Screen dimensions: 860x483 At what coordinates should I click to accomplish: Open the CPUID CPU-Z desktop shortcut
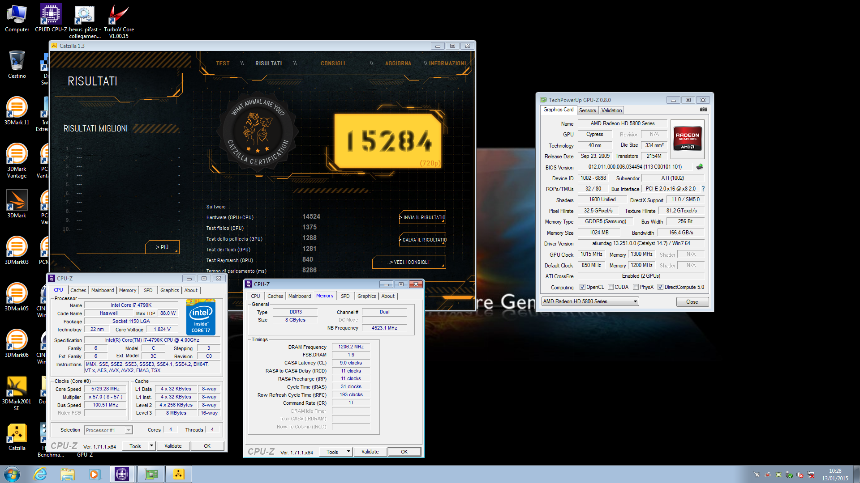51,18
